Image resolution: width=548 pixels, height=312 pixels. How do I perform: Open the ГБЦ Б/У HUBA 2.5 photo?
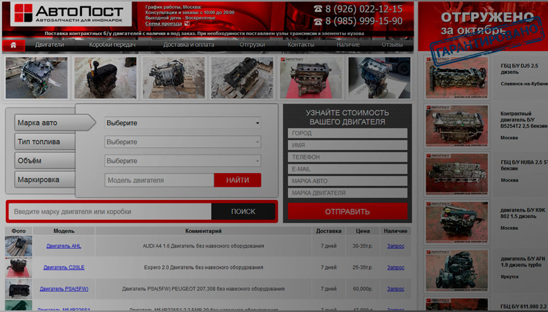[x=457, y=174]
